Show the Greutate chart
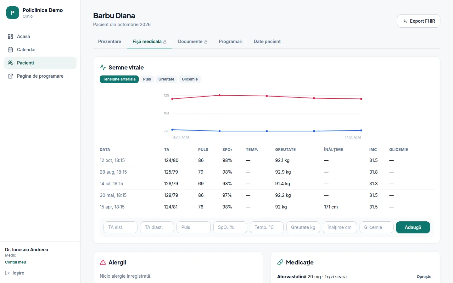Image resolution: width=453 pixels, height=283 pixels. 166,79
